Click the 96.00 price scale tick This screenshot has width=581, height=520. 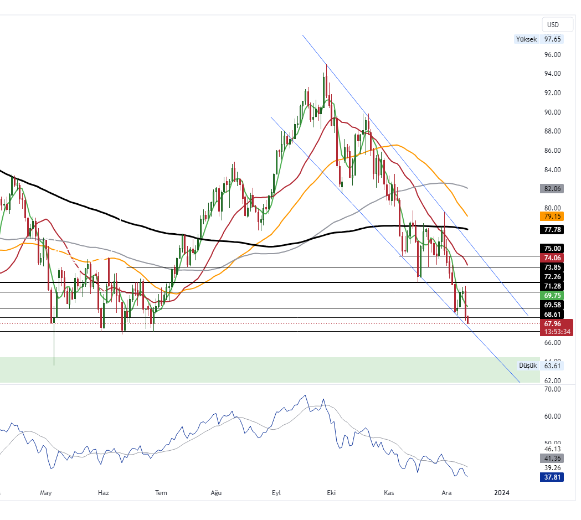(552, 55)
